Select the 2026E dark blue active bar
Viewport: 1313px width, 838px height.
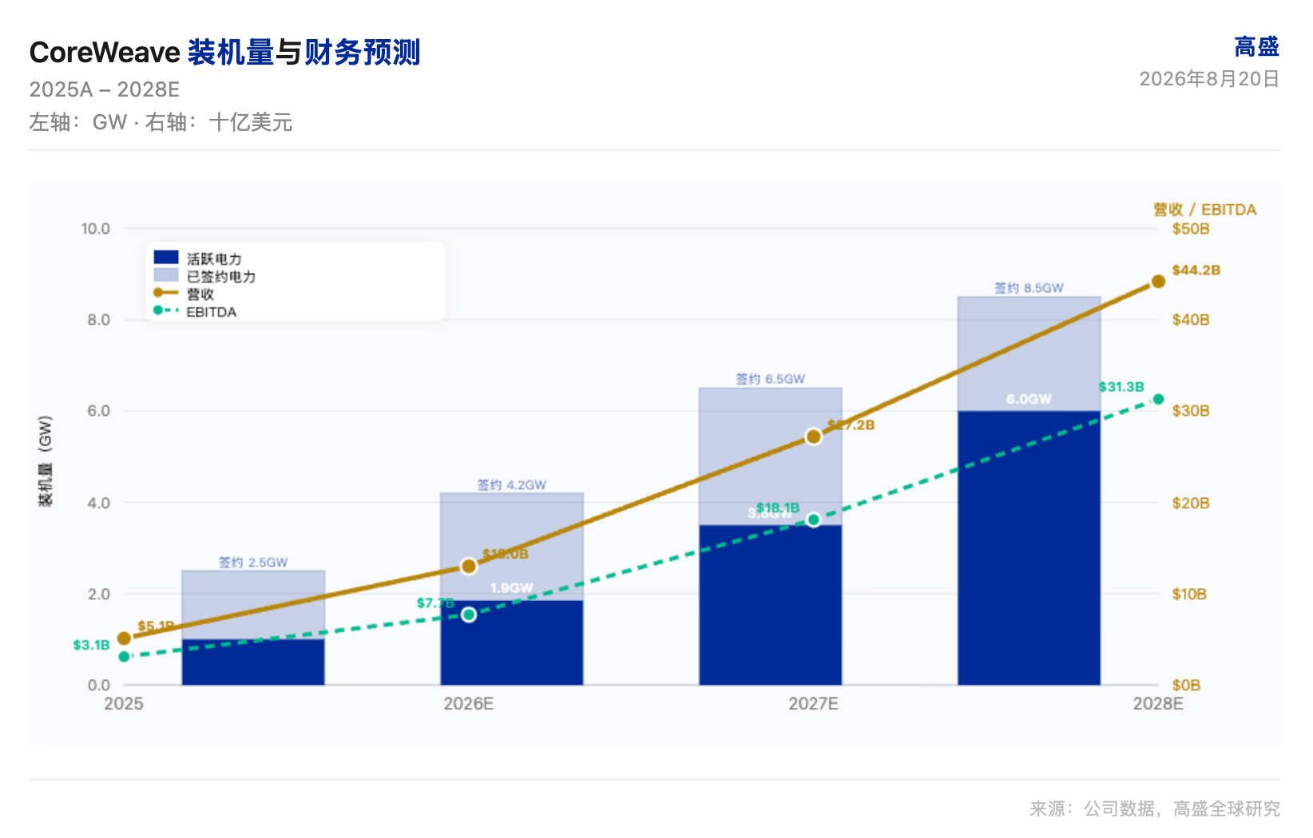[512, 642]
